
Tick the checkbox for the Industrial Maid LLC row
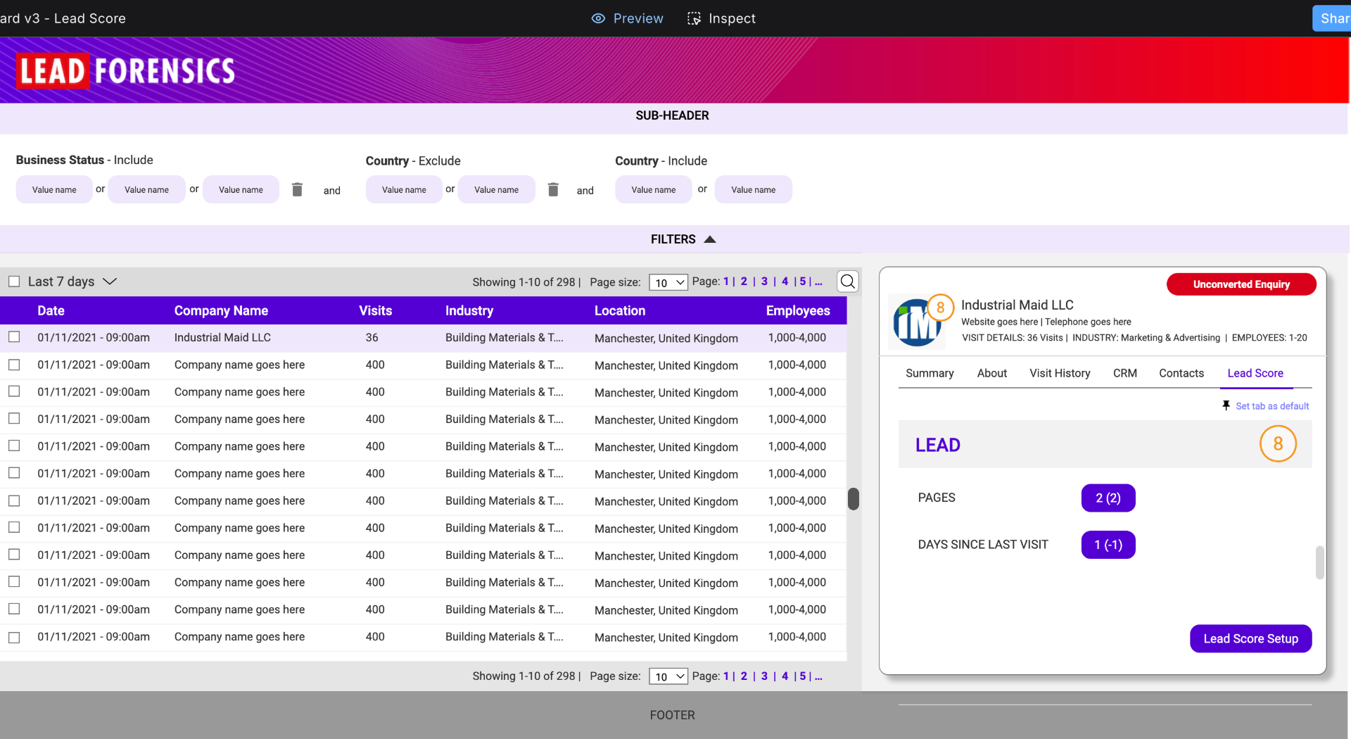pyautogui.click(x=14, y=337)
